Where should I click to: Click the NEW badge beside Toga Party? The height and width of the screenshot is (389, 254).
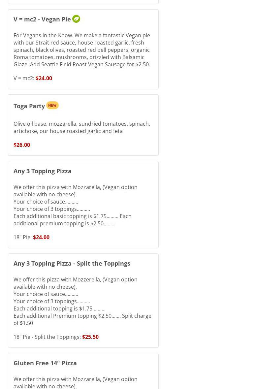point(52,105)
